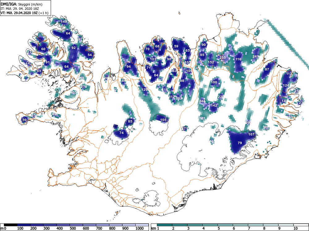Click the visibility value '149' in the northwest
309x231 pixels.
coord(64,22)
